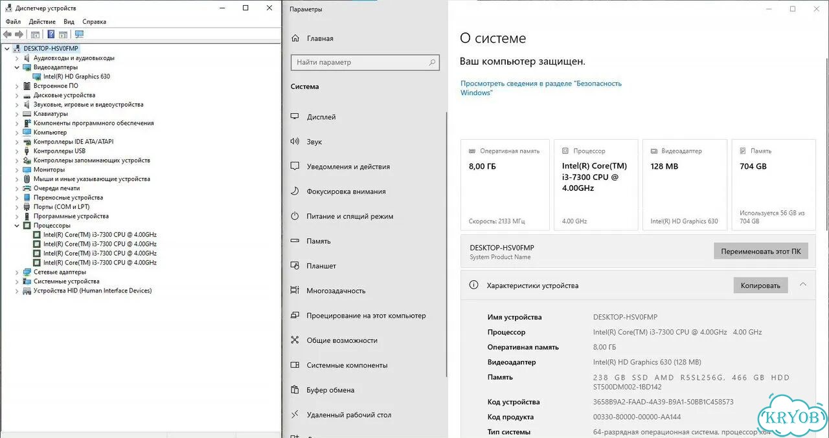Select the Компьютер tree row

(50, 133)
